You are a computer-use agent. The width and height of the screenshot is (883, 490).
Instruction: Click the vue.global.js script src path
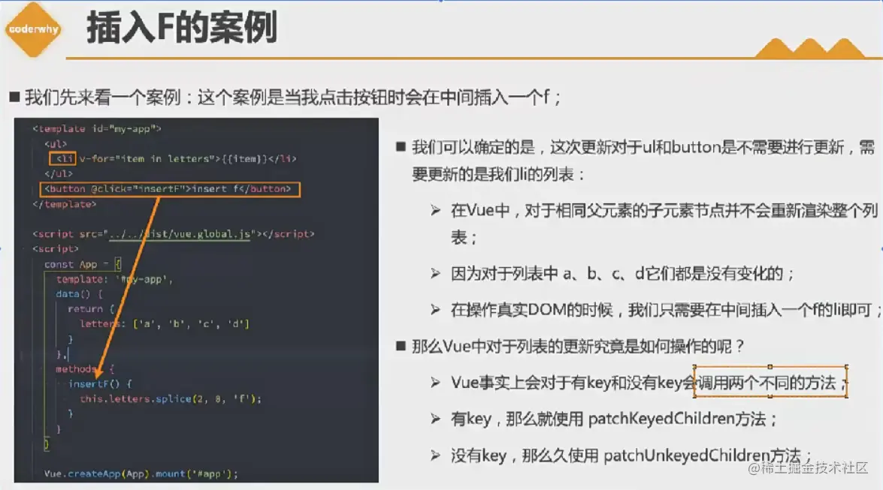point(180,234)
